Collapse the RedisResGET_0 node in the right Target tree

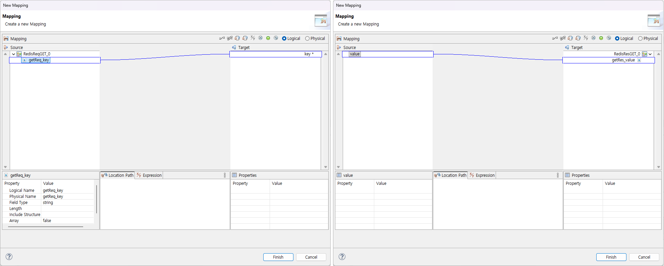[650, 54]
